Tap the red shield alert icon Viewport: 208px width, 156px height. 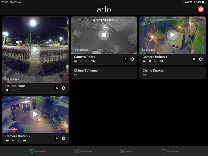[201, 9]
